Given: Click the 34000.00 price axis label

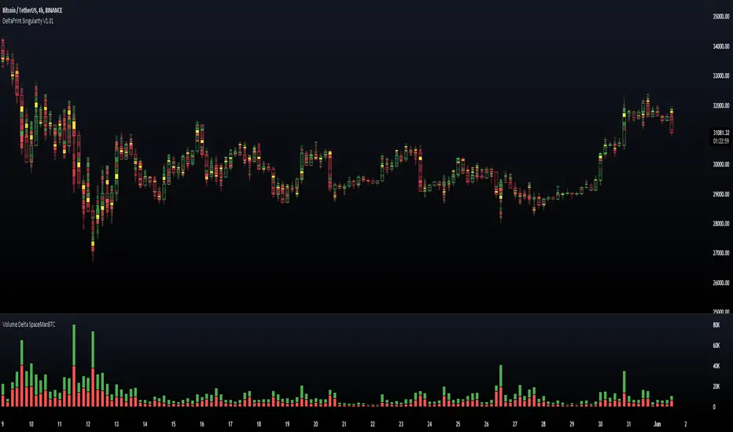Looking at the screenshot, I should pos(721,46).
